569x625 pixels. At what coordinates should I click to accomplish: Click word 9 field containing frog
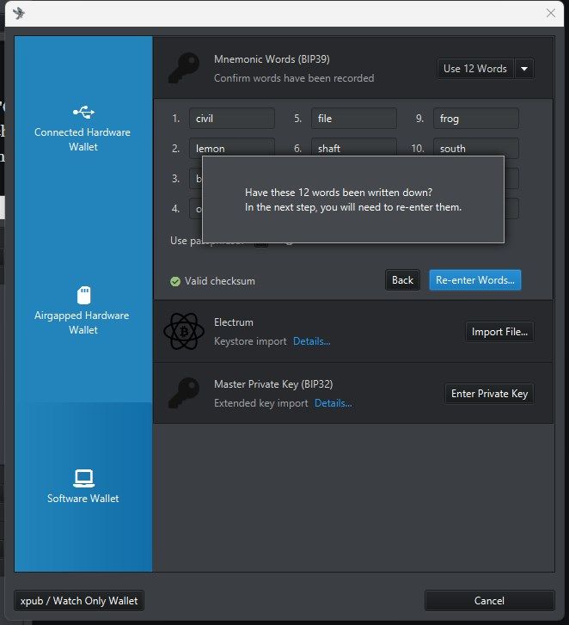(x=476, y=119)
